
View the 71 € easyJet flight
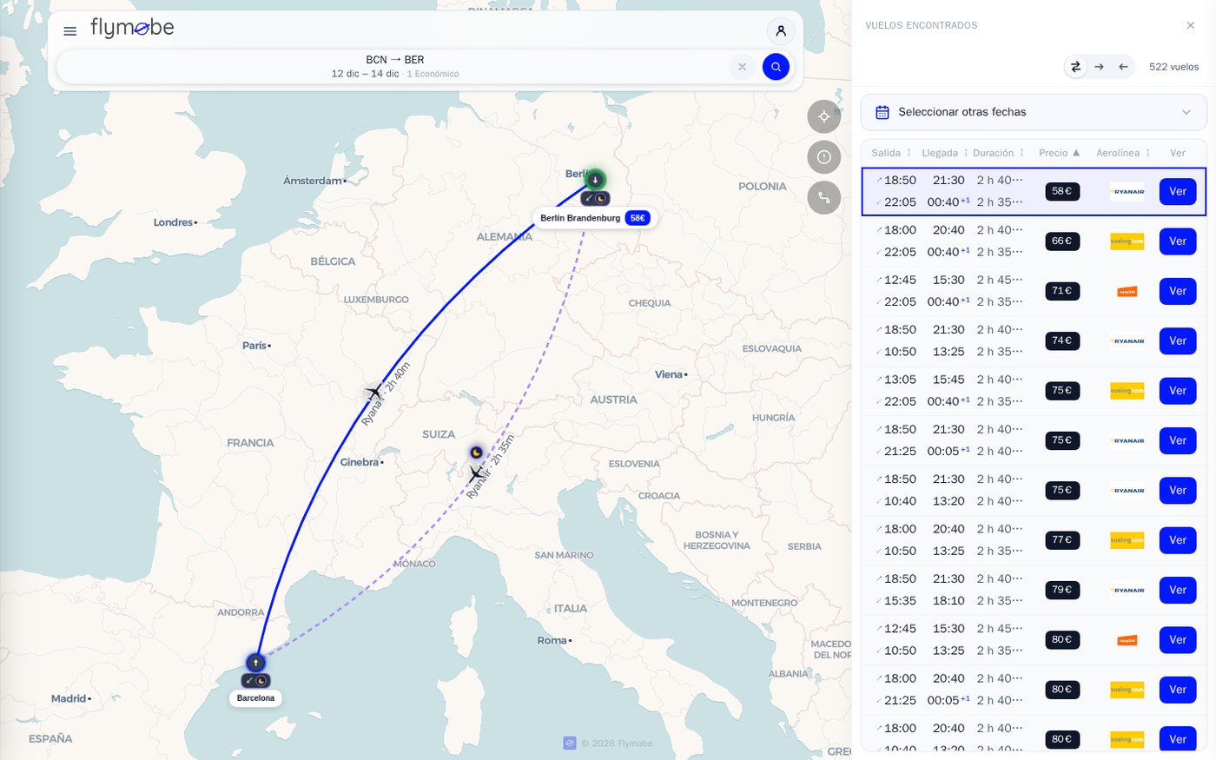tap(1178, 291)
